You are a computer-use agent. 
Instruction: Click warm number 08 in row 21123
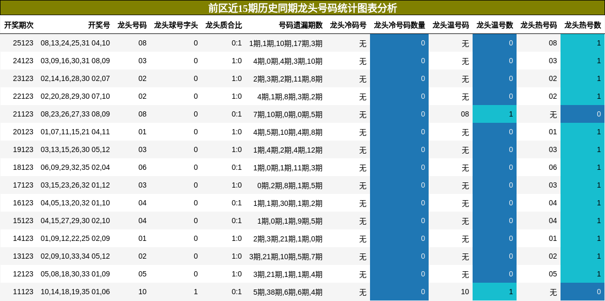(x=465, y=114)
